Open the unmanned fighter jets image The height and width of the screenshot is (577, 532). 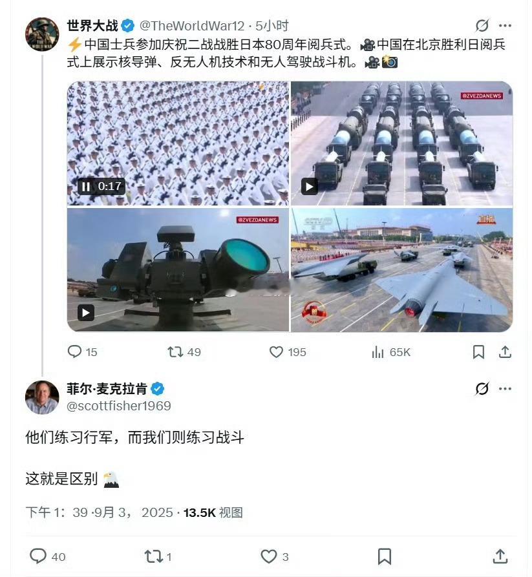pos(401,270)
